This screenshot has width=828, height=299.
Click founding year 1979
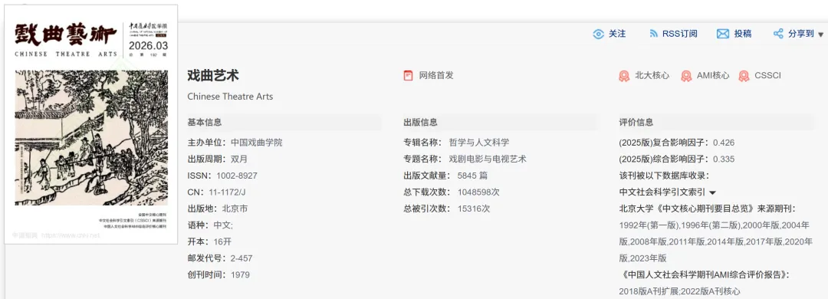click(240, 274)
